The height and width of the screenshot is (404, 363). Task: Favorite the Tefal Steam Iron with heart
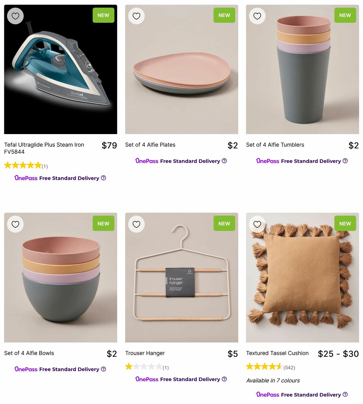pos(15,16)
